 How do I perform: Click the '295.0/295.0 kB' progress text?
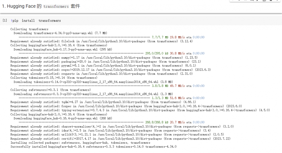157,53
